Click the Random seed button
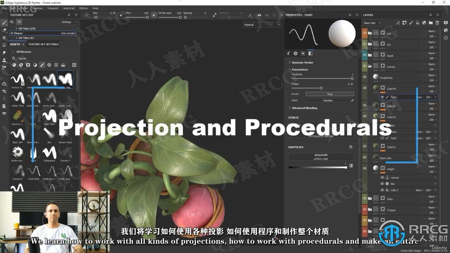Screen dimensions: 450x253 coord(328,100)
